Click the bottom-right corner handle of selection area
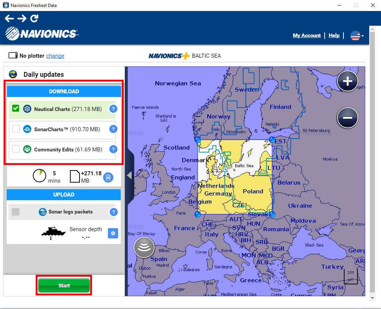The height and width of the screenshot is (309, 381). click(x=272, y=214)
